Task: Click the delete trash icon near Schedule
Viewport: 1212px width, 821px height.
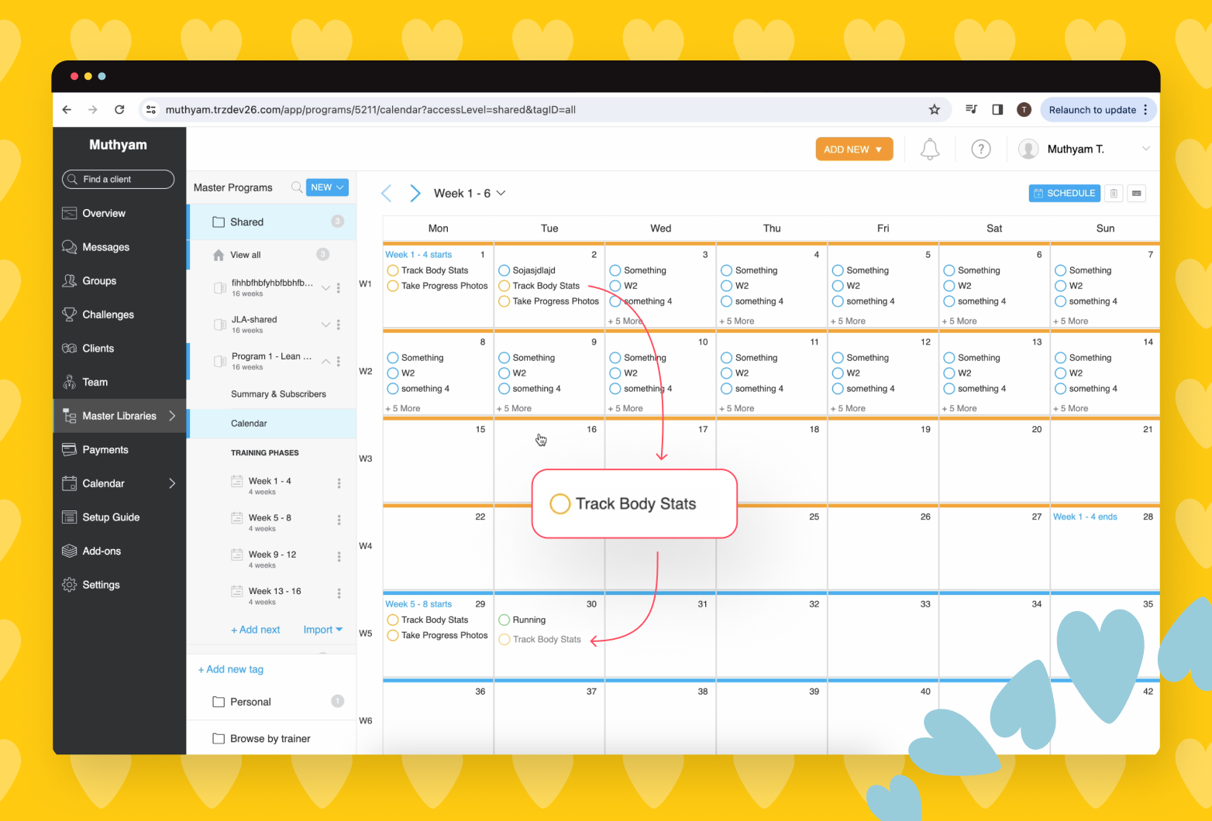Action: 1114,194
